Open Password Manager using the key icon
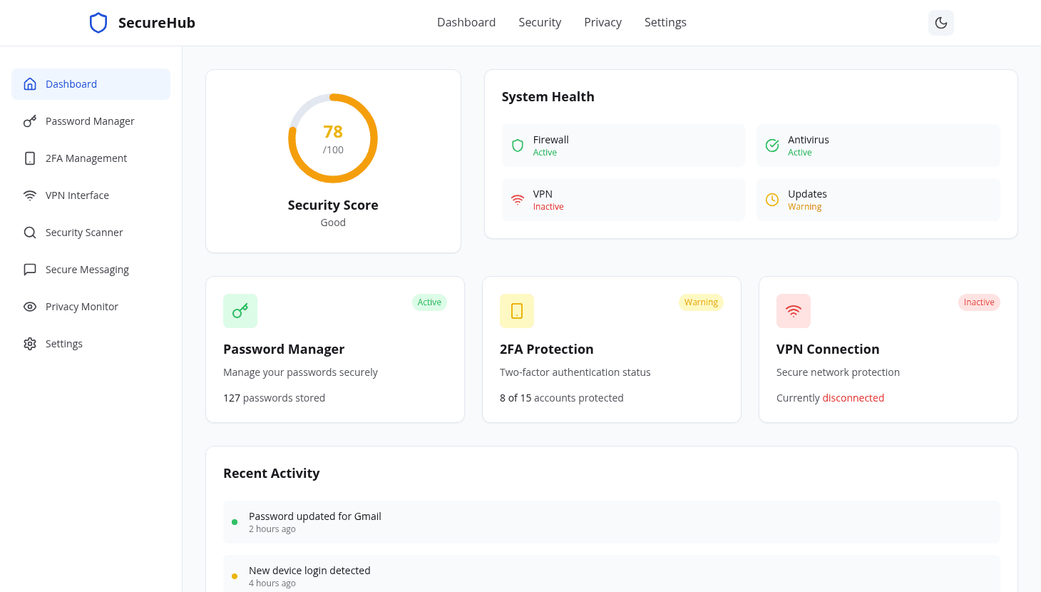This screenshot has height=592, width=1041. (29, 121)
